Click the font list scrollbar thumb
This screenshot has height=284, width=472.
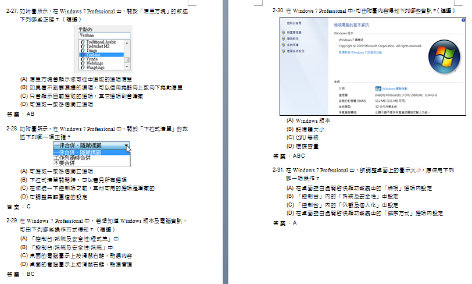(x=127, y=60)
